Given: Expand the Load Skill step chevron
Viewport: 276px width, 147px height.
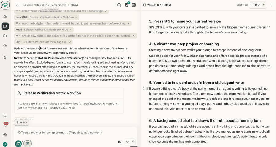Looking at the screenshot, I should coord(76,17).
